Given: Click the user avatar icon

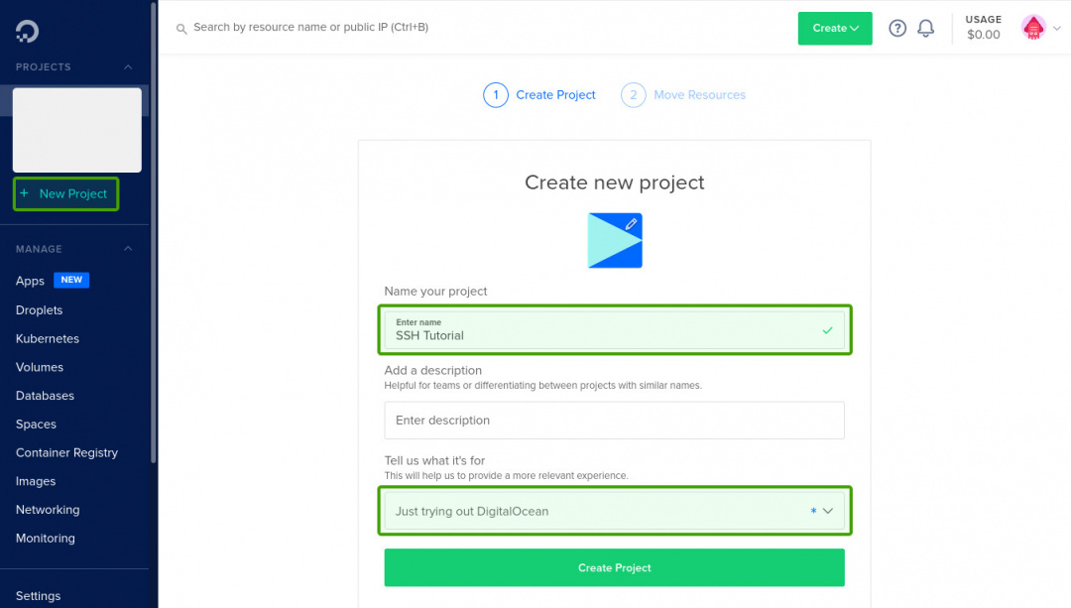Looking at the screenshot, I should pos(1033,28).
